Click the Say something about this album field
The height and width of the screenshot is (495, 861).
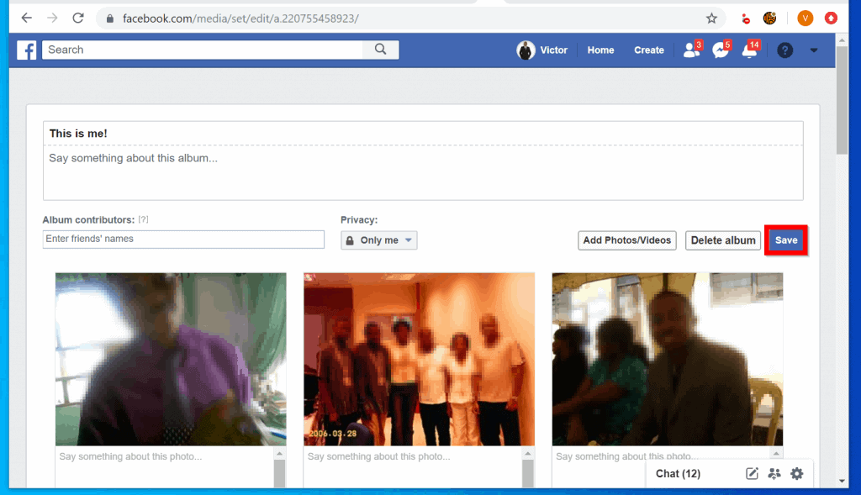click(423, 173)
